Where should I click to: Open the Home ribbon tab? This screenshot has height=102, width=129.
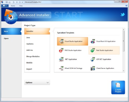click(13, 6)
